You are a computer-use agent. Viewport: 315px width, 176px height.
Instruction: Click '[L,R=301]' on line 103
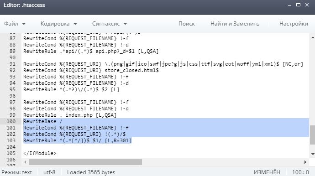(x=118, y=140)
